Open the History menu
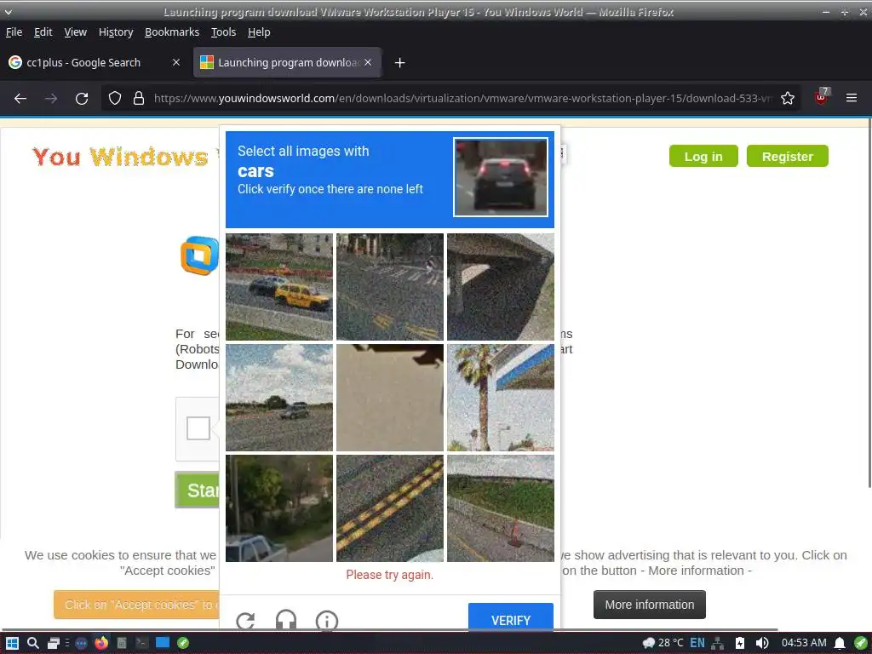The width and height of the screenshot is (872, 654). (x=116, y=32)
